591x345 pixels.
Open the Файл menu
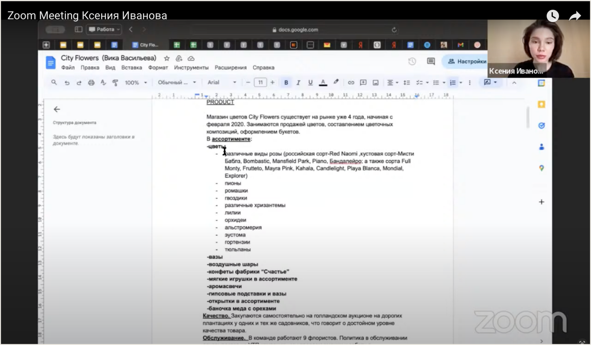(x=68, y=68)
